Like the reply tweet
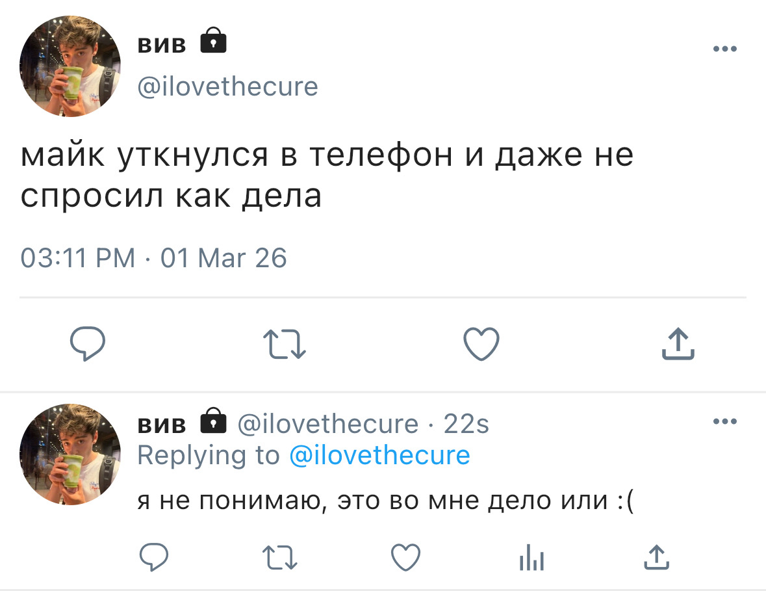The height and width of the screenshot is (591, 766). 406,557
